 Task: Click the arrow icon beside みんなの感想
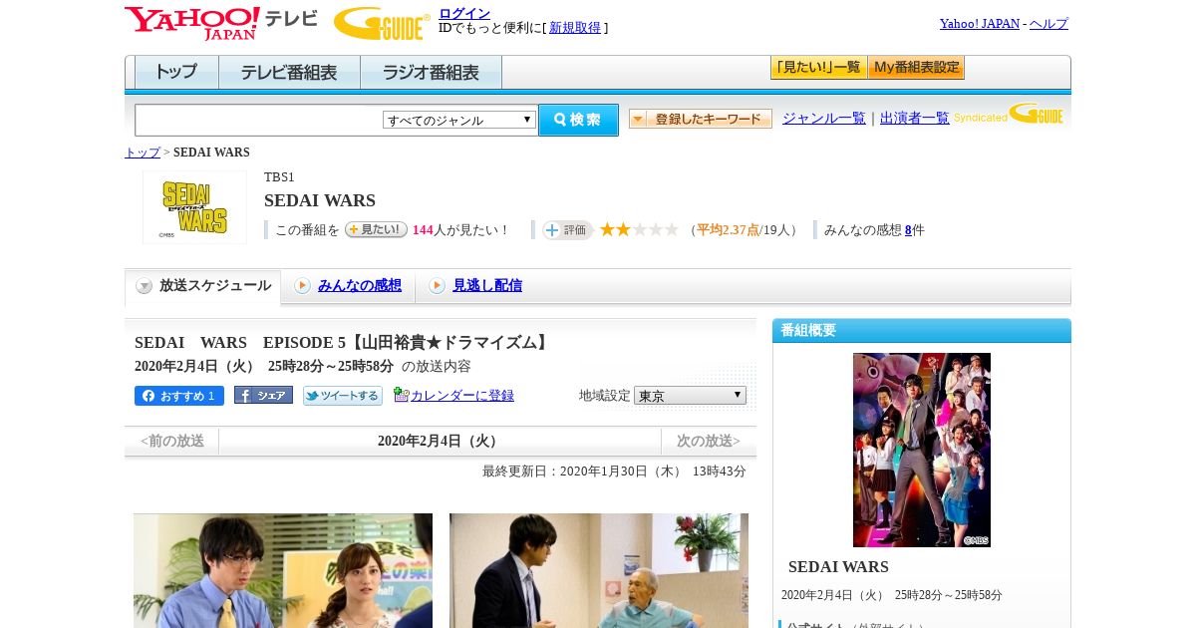[302, 286]
